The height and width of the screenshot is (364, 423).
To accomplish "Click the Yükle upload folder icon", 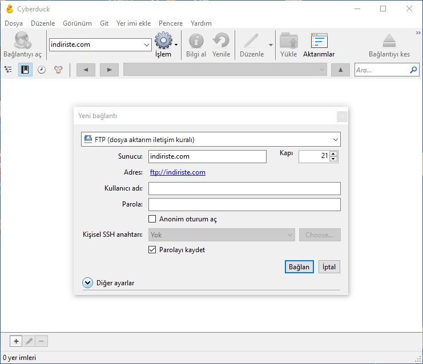I will coord(289,41).
